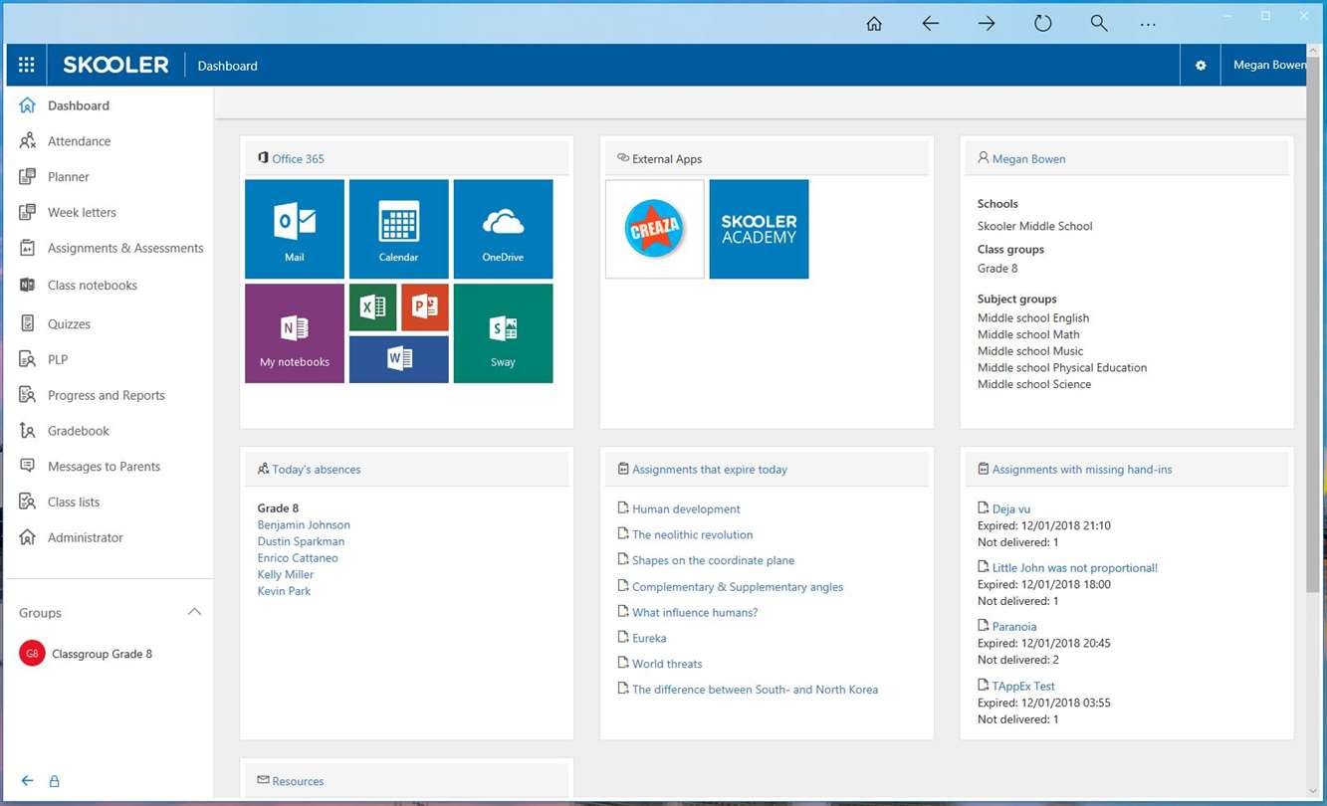Open search with the magnifier icon
1327x806 pixels.
click(x=1099, y=23)
